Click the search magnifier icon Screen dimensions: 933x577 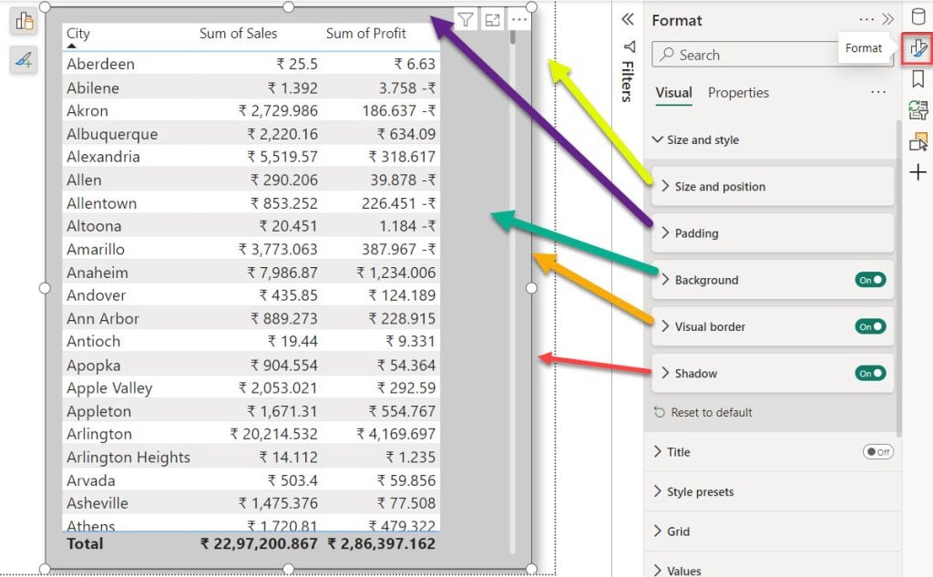[x=667, y=54]
